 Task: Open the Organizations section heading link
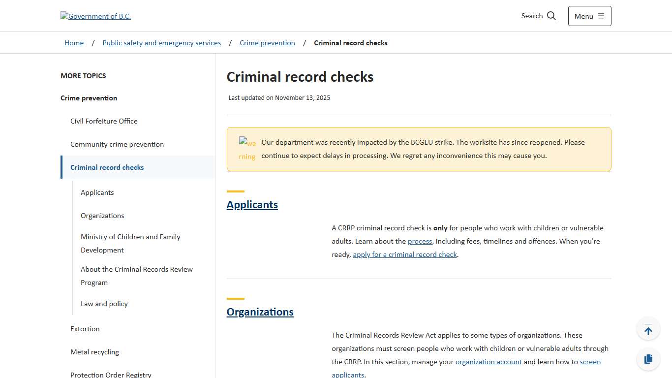[x=260, y=312]
